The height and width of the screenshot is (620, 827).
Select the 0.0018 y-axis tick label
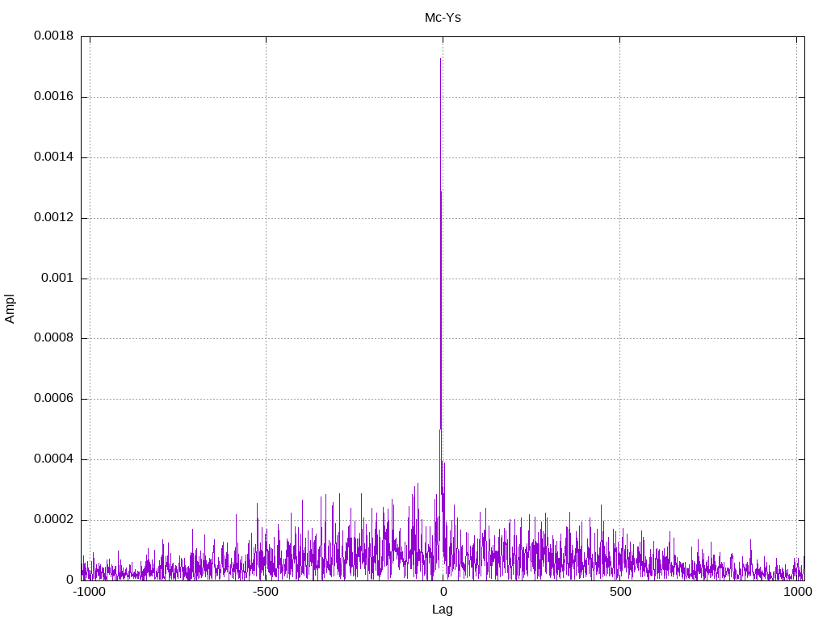(x=53, y=36)
